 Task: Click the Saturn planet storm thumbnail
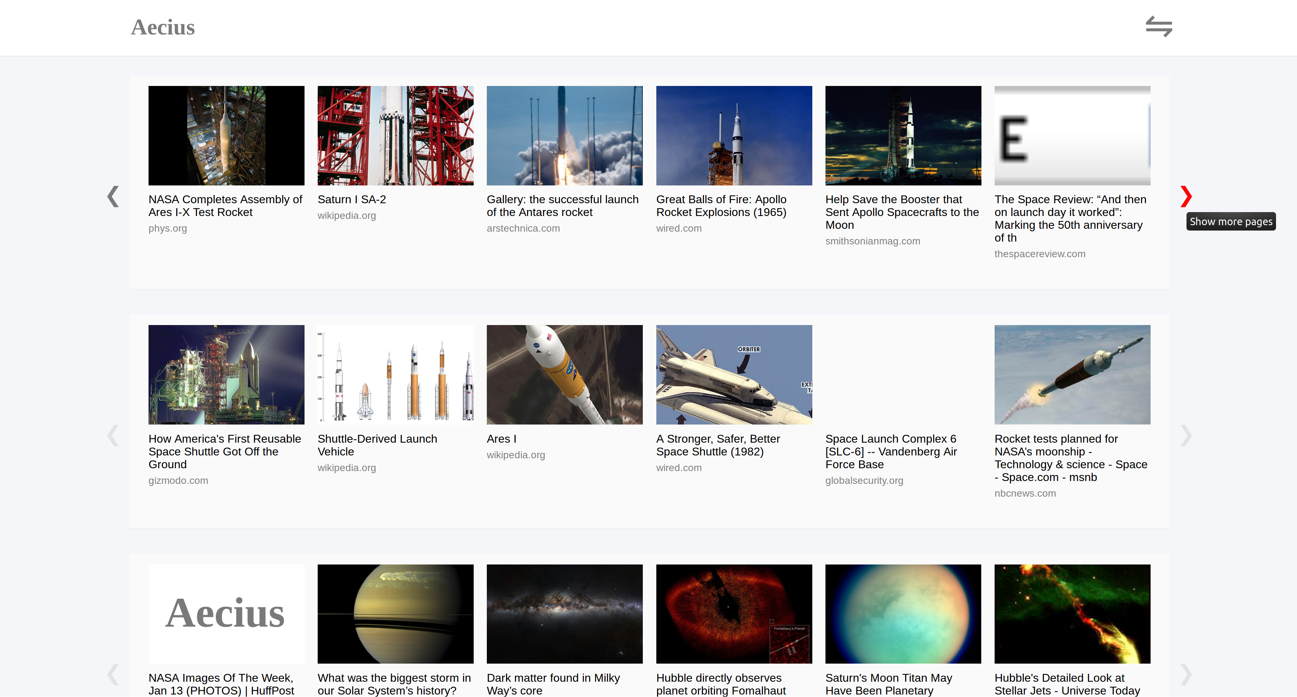pyautogui.click(x=395, y=614)
